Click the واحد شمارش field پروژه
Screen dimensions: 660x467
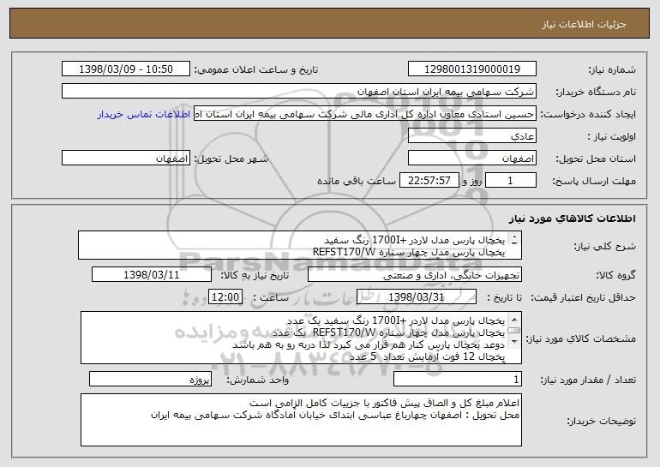150,380
